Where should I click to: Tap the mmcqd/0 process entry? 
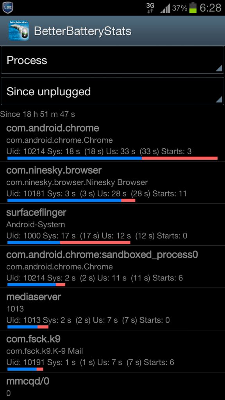pos(112,386)
